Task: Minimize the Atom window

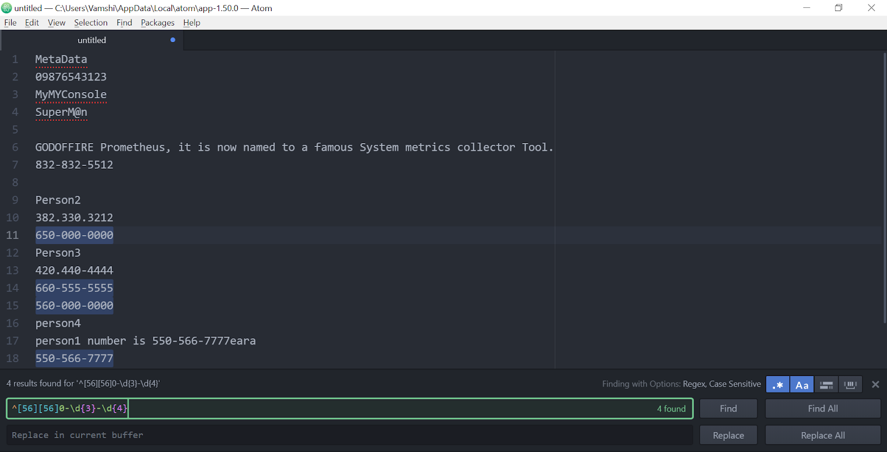Action: click(x=807, y=8)
